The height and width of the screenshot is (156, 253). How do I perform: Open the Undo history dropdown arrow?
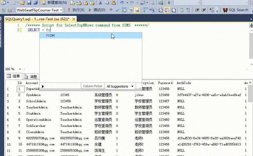pyautogui.click(x=127, y=3)
